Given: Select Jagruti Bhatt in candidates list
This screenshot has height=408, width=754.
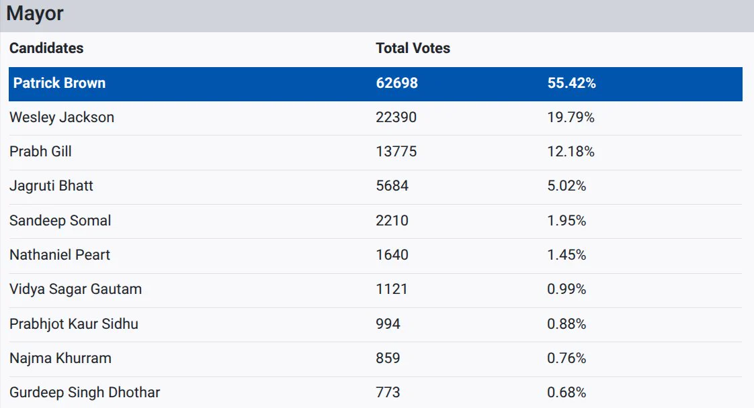Looking at the screenshot, I should pyautogui.click(x=51, y=187).
